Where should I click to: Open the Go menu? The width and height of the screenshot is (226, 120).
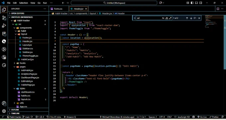point(39,3)
